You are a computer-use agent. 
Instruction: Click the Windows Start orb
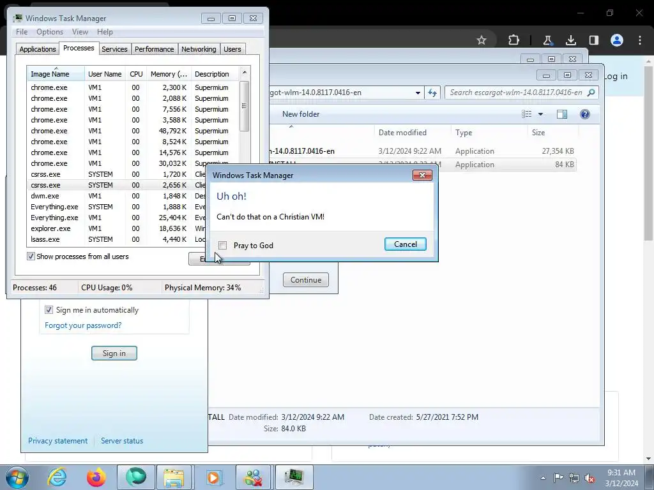point(17,477)
